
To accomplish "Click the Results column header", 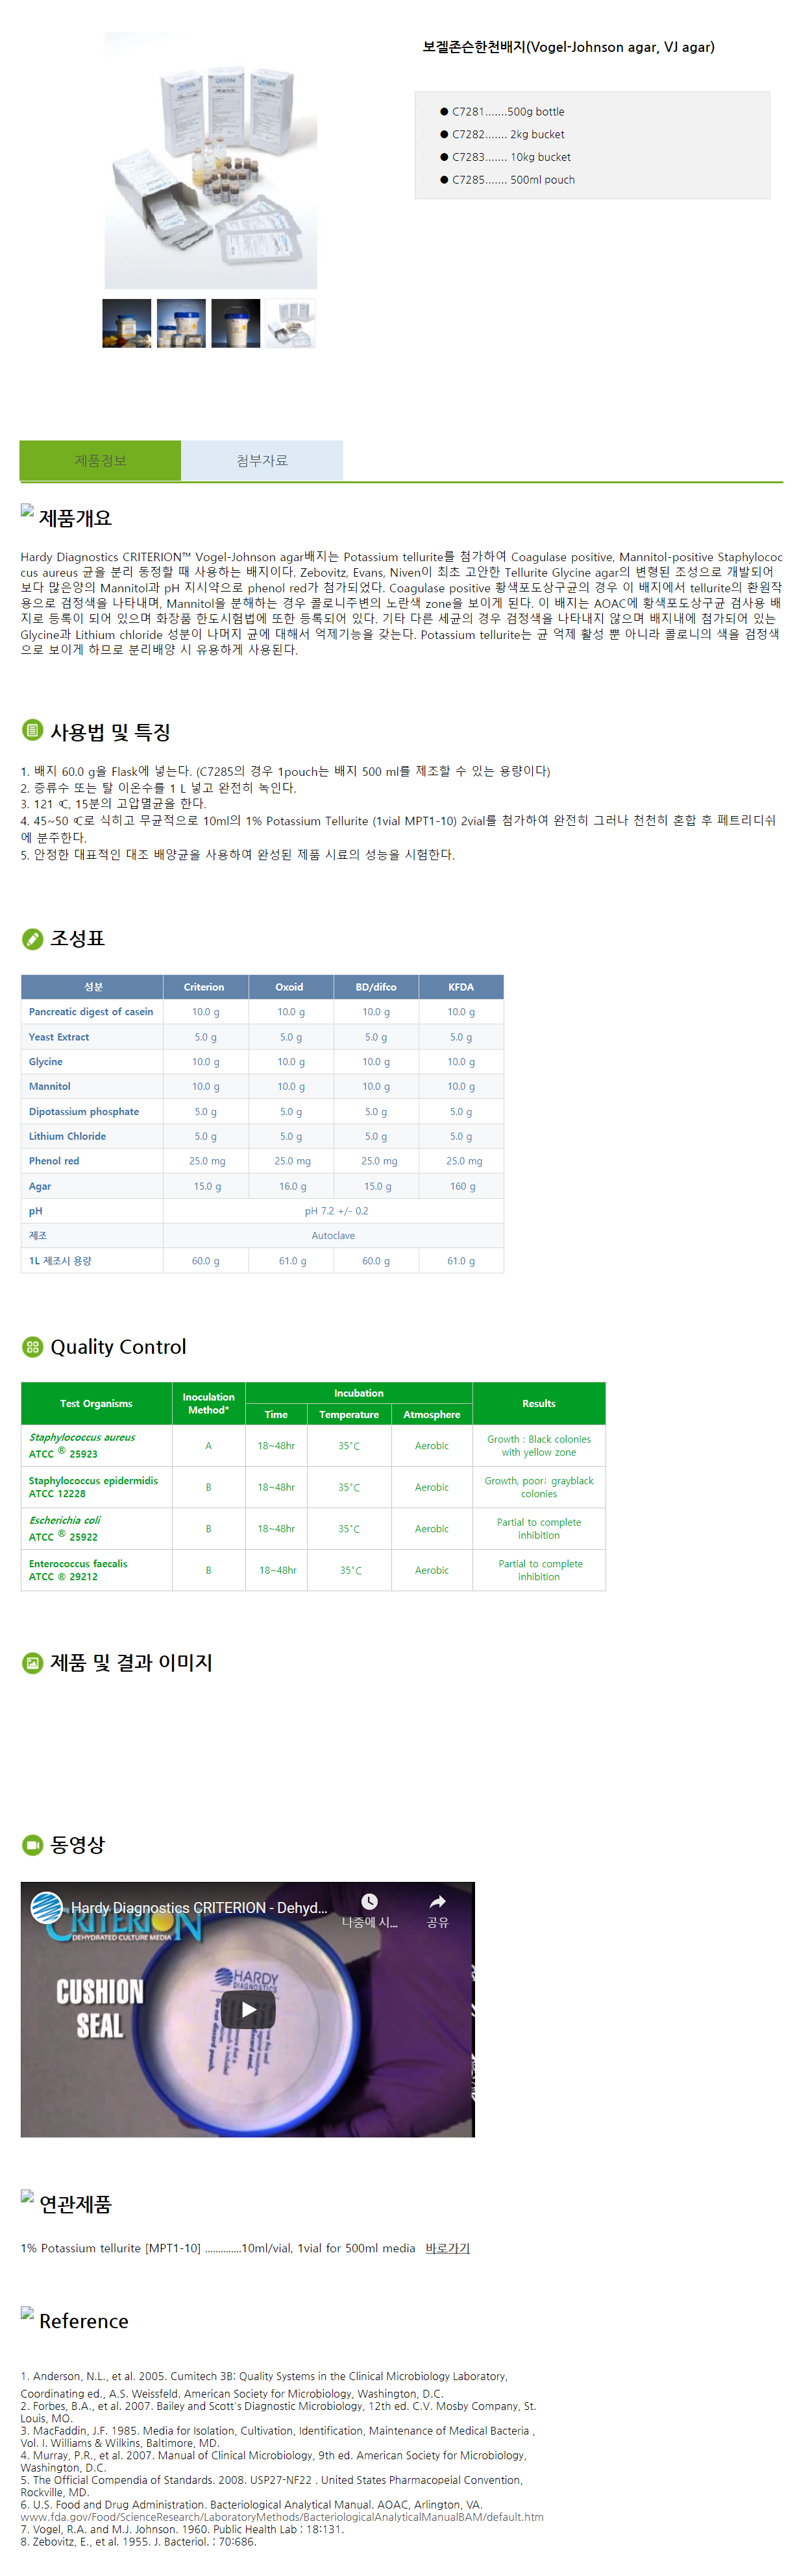I will click(539, 1403).
